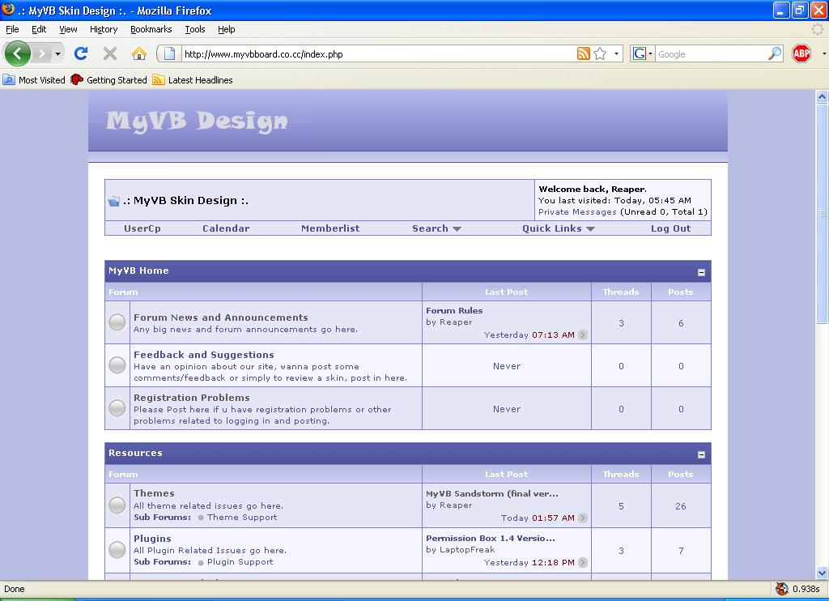Image resolution: width=829 pixels, height=601 pixels.
Task: Click the browser Back arrow button
Action: point(18,53)
